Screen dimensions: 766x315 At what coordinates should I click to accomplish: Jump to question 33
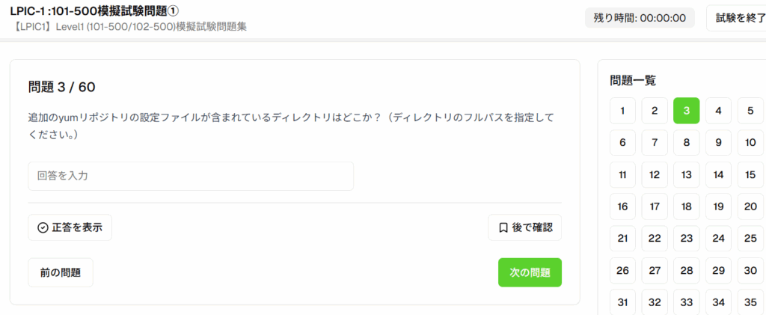click(x=687, y=302)
